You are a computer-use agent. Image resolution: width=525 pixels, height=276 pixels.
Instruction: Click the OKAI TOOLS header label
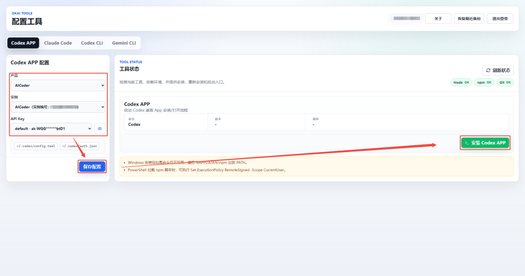point(22,14)
